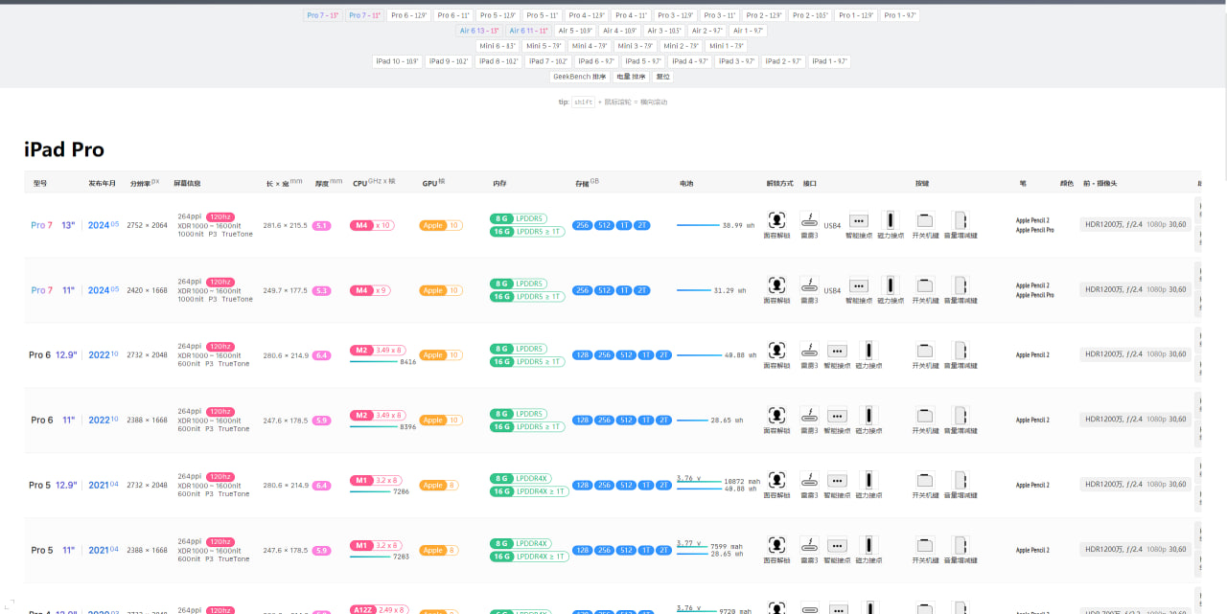
Task: Click M4 x 10 CPU badge
Action: point(372,225)
